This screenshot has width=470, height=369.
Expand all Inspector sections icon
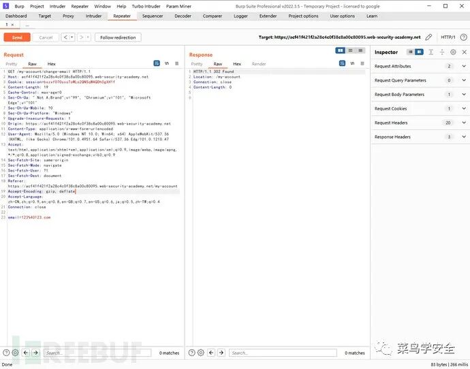coord(430,52)
